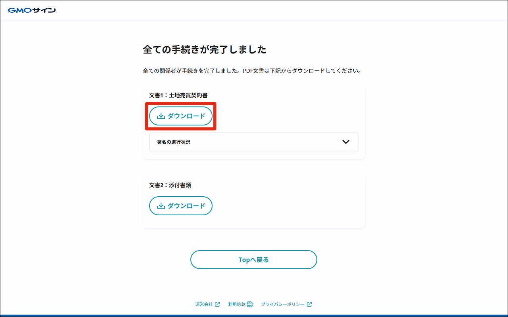This screenshot has width=508, height=317.
Task: Click the download arrow icon for 文書1
Action: pyautogui.click(x=161, y=116)
